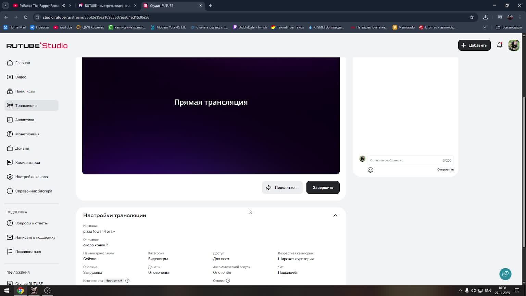
Task: Click the page vertical scrollbar
Action: 524,171
